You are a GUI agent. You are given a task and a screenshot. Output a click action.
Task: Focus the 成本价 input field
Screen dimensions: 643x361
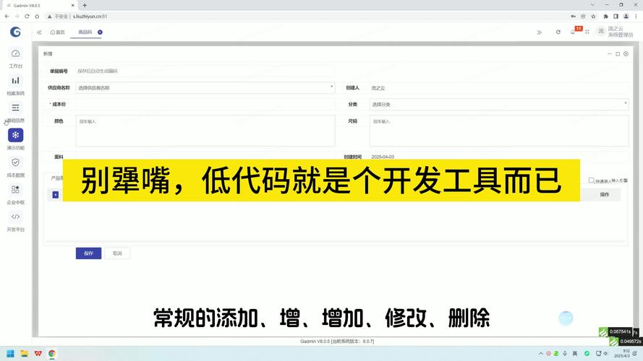click(205, 105)
